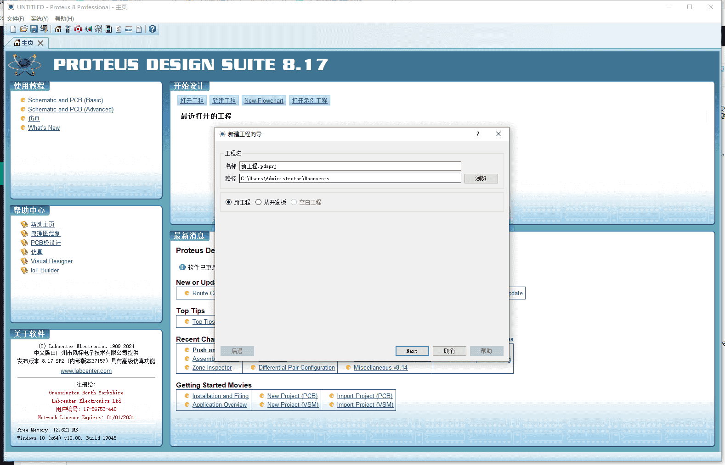Viewport: 725px width, 465px height.
Task: Click the 路径 path input field
Action: click(350, 178)
